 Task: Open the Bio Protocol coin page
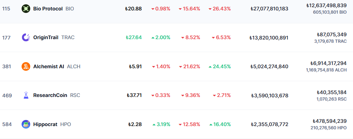tap(48, 9)
